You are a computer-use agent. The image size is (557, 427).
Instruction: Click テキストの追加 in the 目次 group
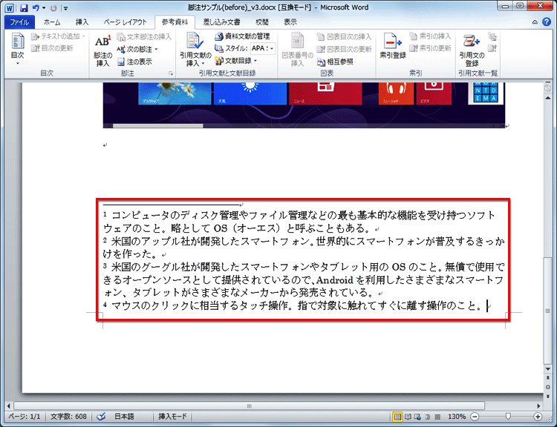pyautogui.click(x=58, y=36)
